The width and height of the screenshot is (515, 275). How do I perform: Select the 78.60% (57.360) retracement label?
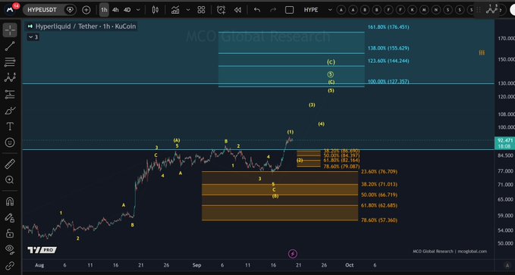pyautogui.click(x=379, y=220)
